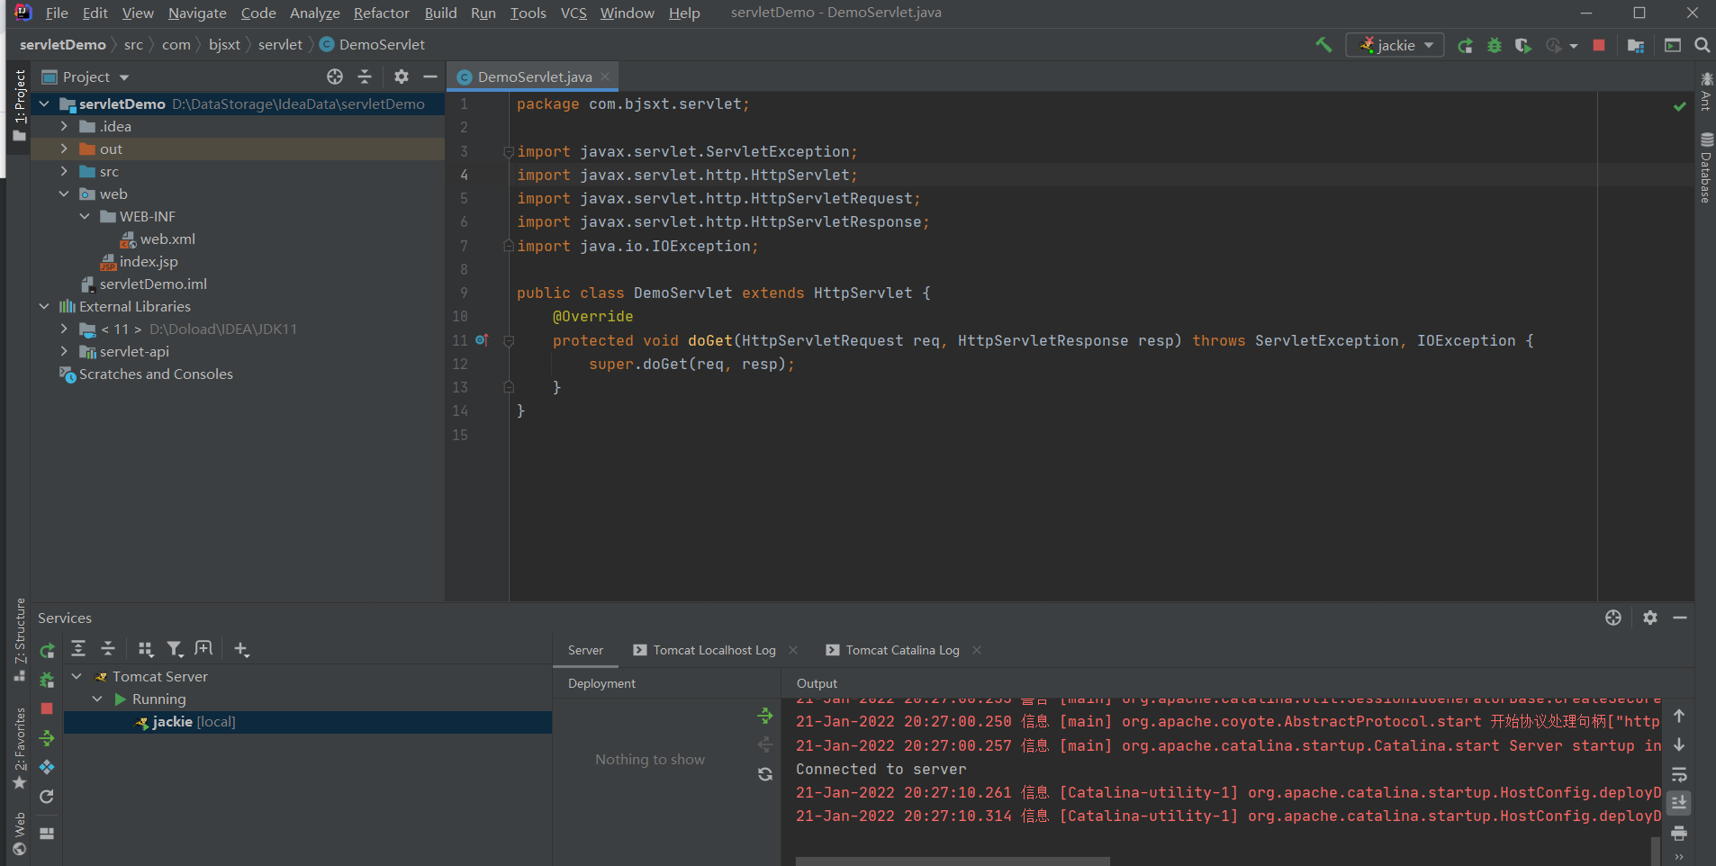
Task: Toggle the Ant tool window stripe
Action: click(1706, 92)
